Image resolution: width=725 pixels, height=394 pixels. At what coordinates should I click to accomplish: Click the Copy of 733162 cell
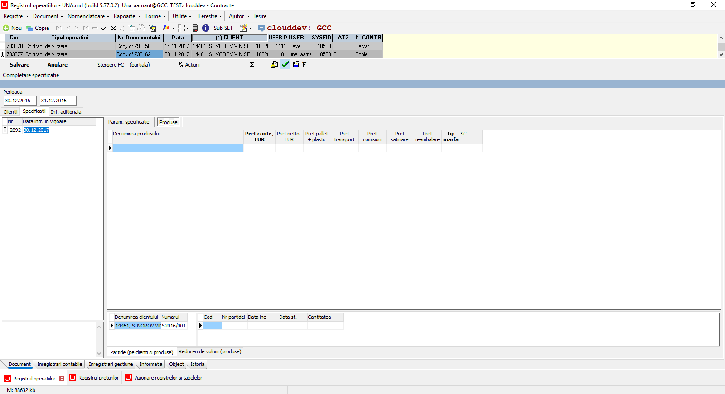[x=139, y=54]
